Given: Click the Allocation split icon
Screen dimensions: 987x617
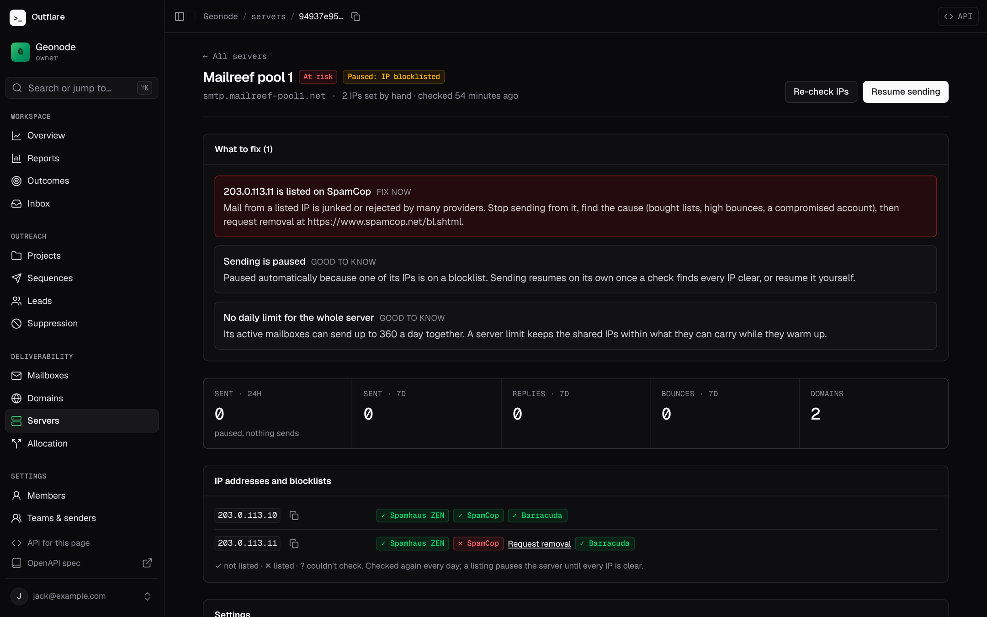Looking at the screenshot, I should (16, 444).
